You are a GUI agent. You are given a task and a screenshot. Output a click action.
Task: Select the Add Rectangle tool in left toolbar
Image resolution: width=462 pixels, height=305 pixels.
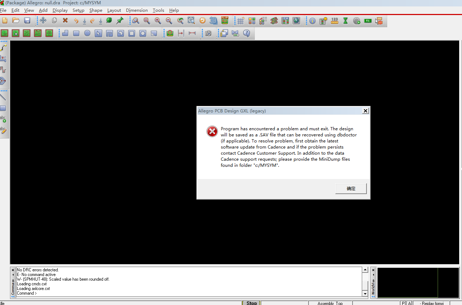[x=3, y=108]
